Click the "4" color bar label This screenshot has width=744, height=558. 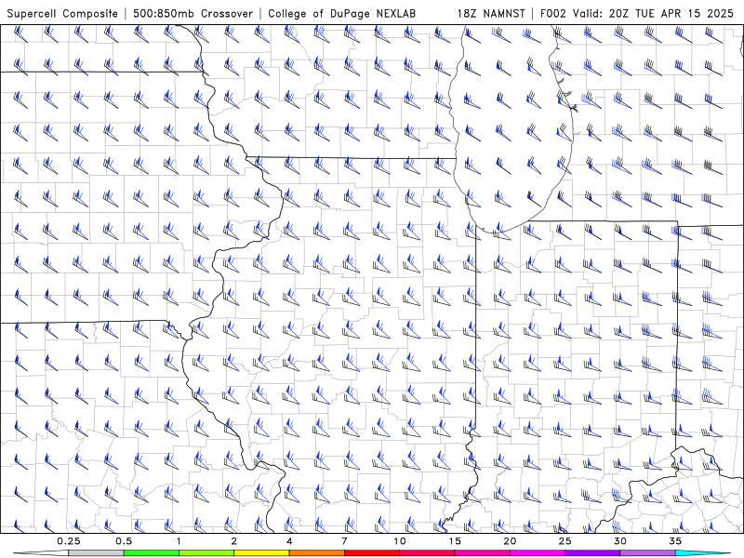289,541
